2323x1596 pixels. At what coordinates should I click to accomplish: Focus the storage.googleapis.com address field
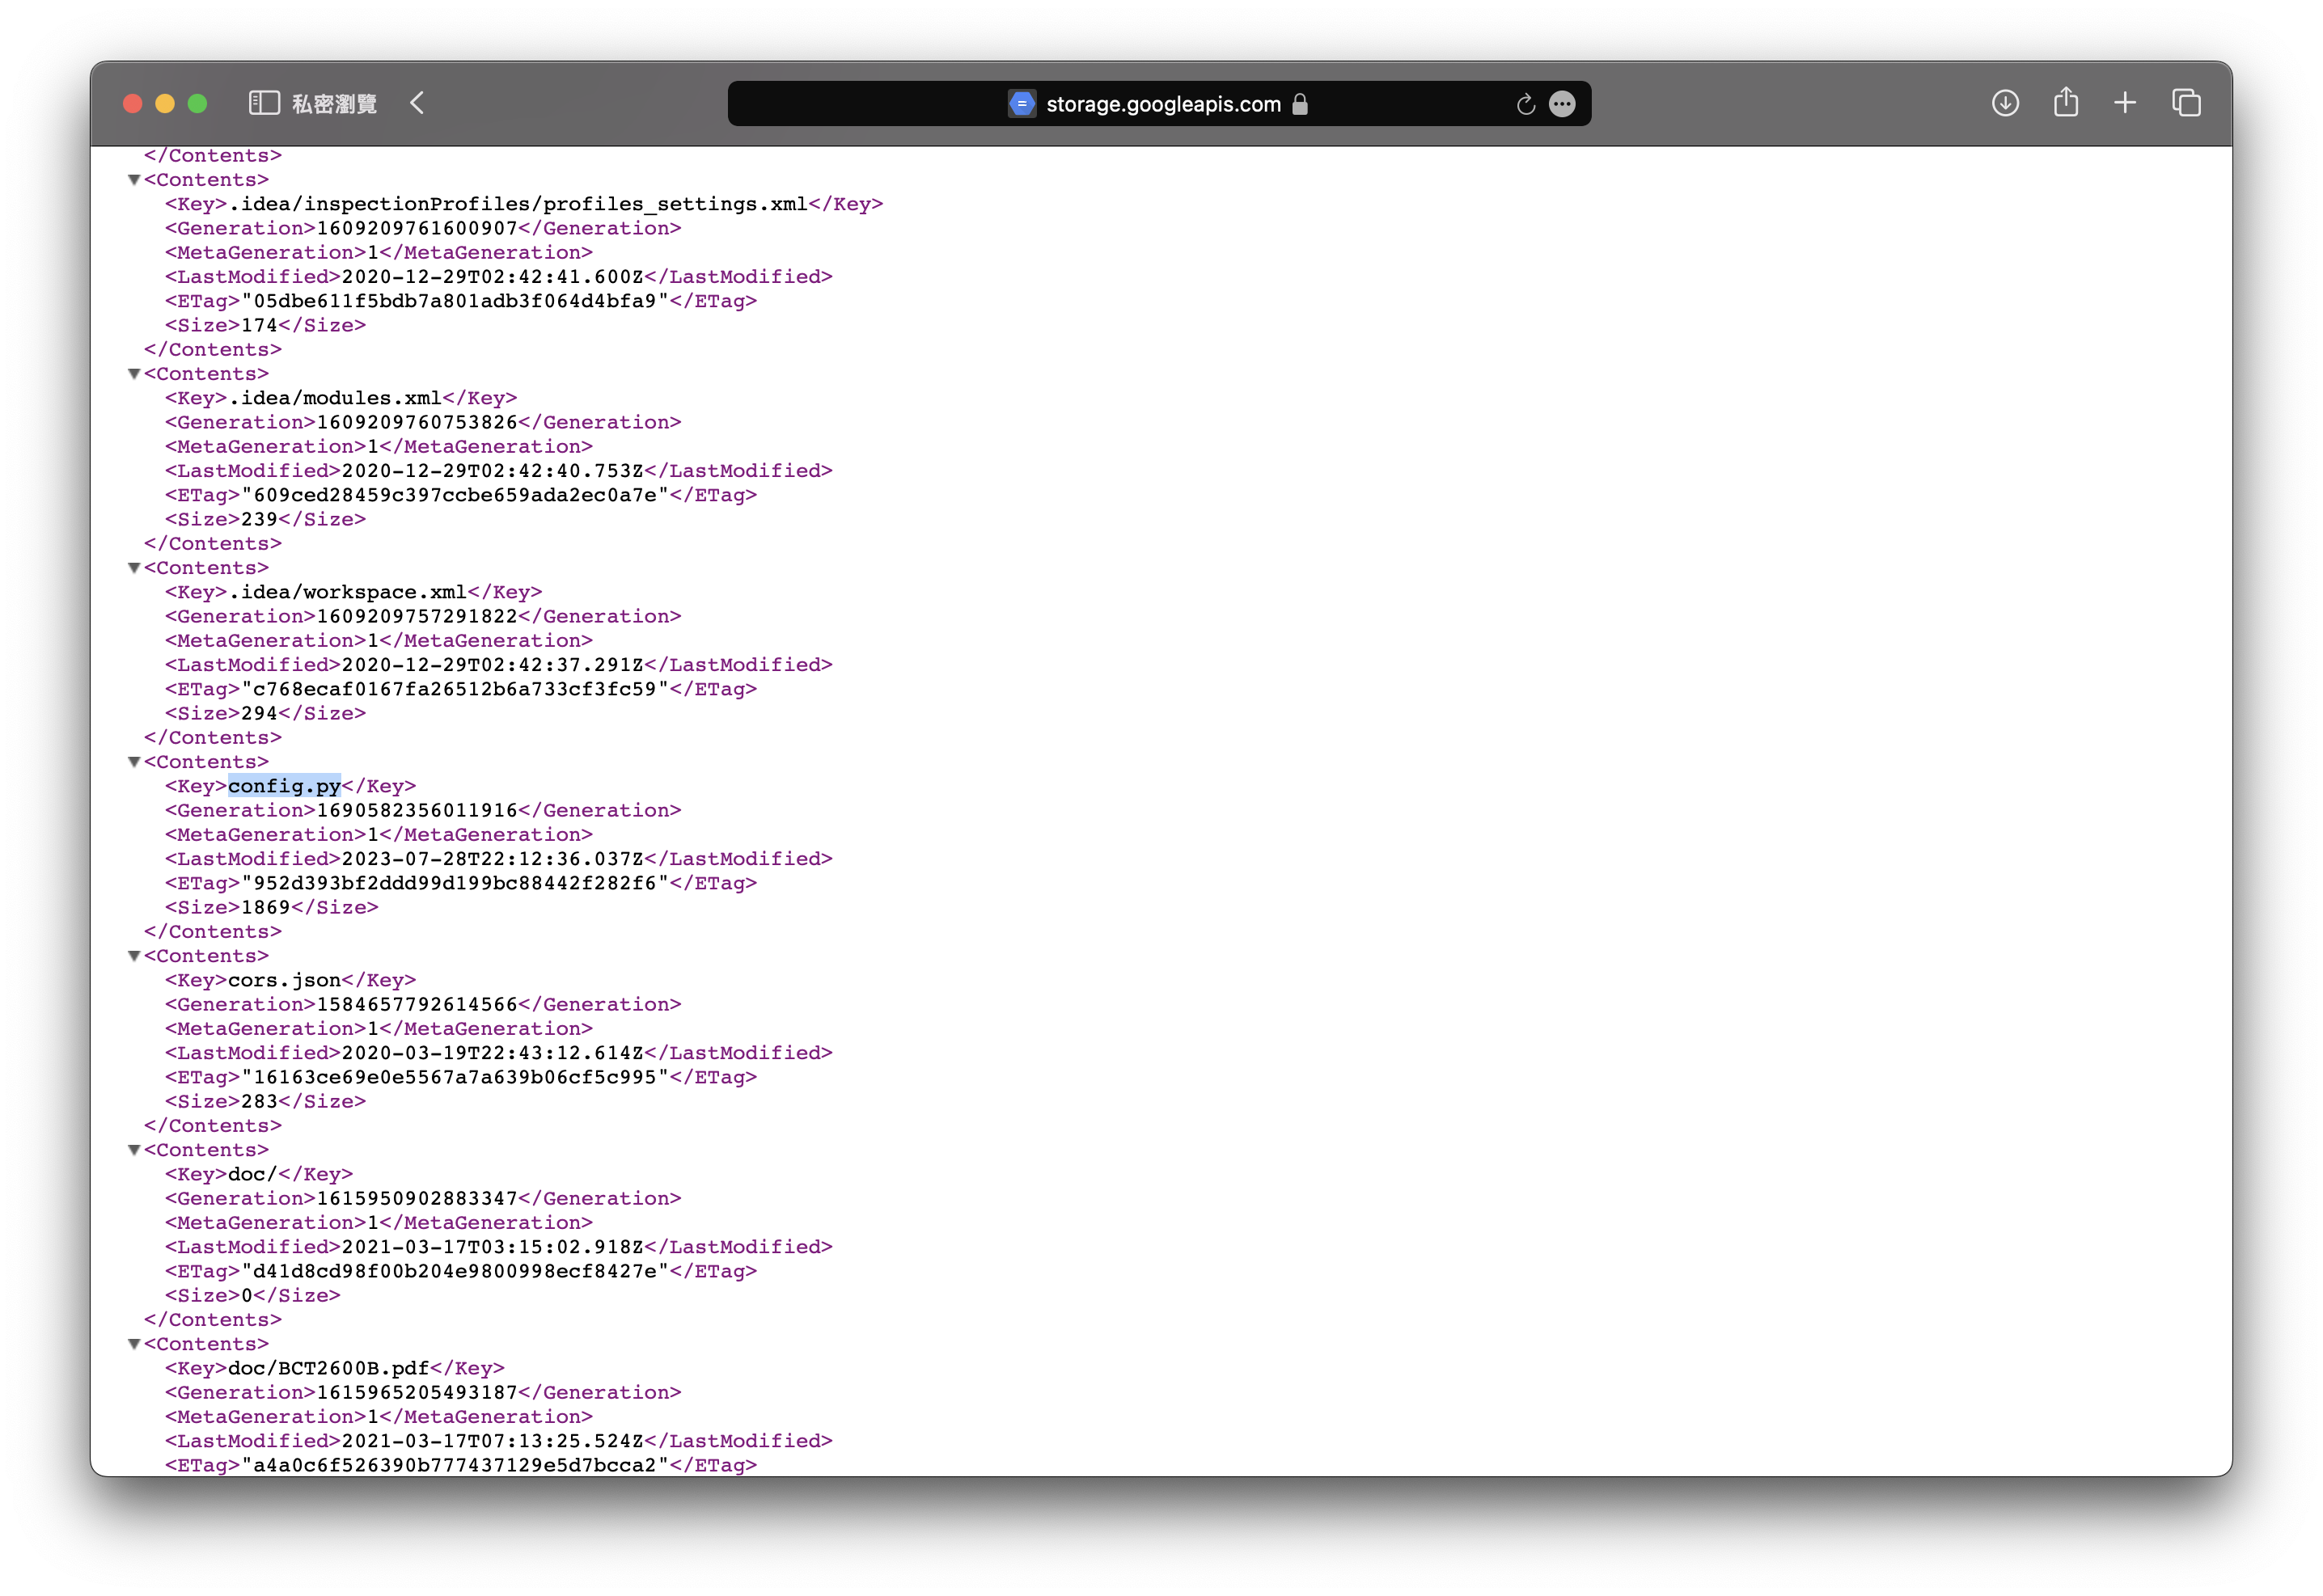1158,104
